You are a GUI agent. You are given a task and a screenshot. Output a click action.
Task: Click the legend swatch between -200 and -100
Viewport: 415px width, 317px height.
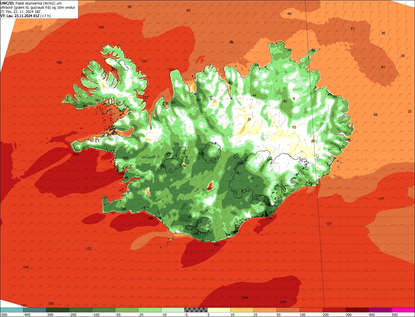pos(80,310)
